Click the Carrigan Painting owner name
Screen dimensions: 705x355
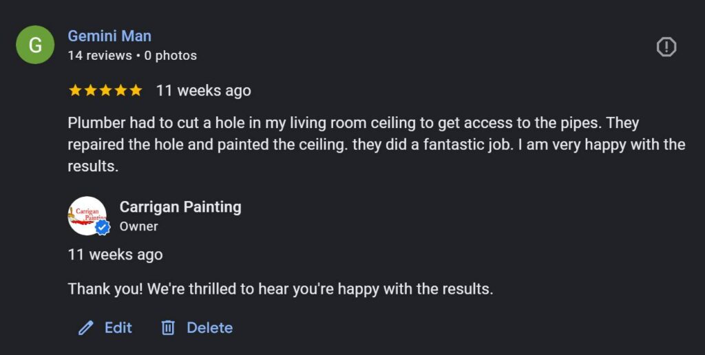click(x=180, y=207)
